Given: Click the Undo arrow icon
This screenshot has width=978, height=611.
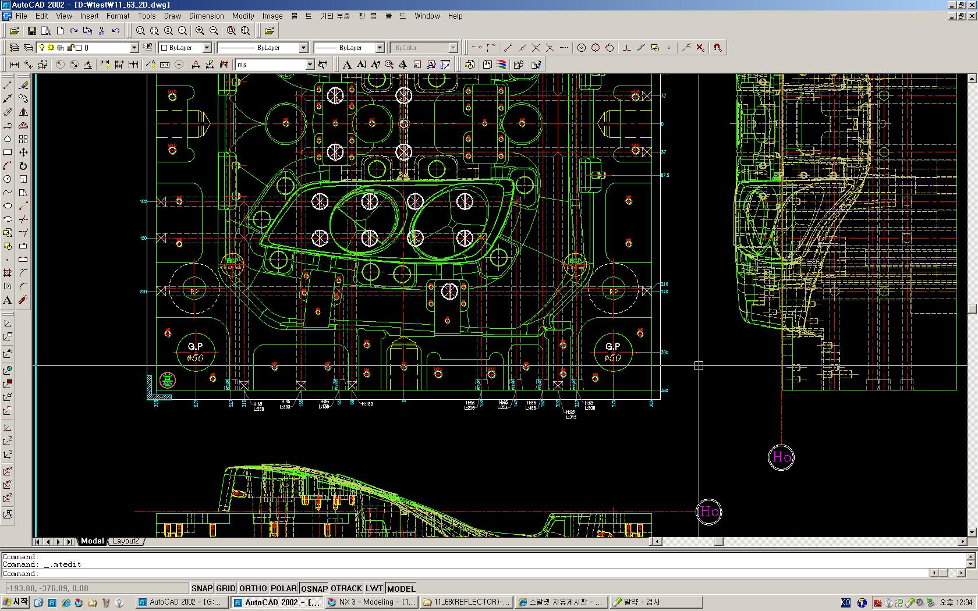Looking at the screenshot, I should click(x=115, y=30).
